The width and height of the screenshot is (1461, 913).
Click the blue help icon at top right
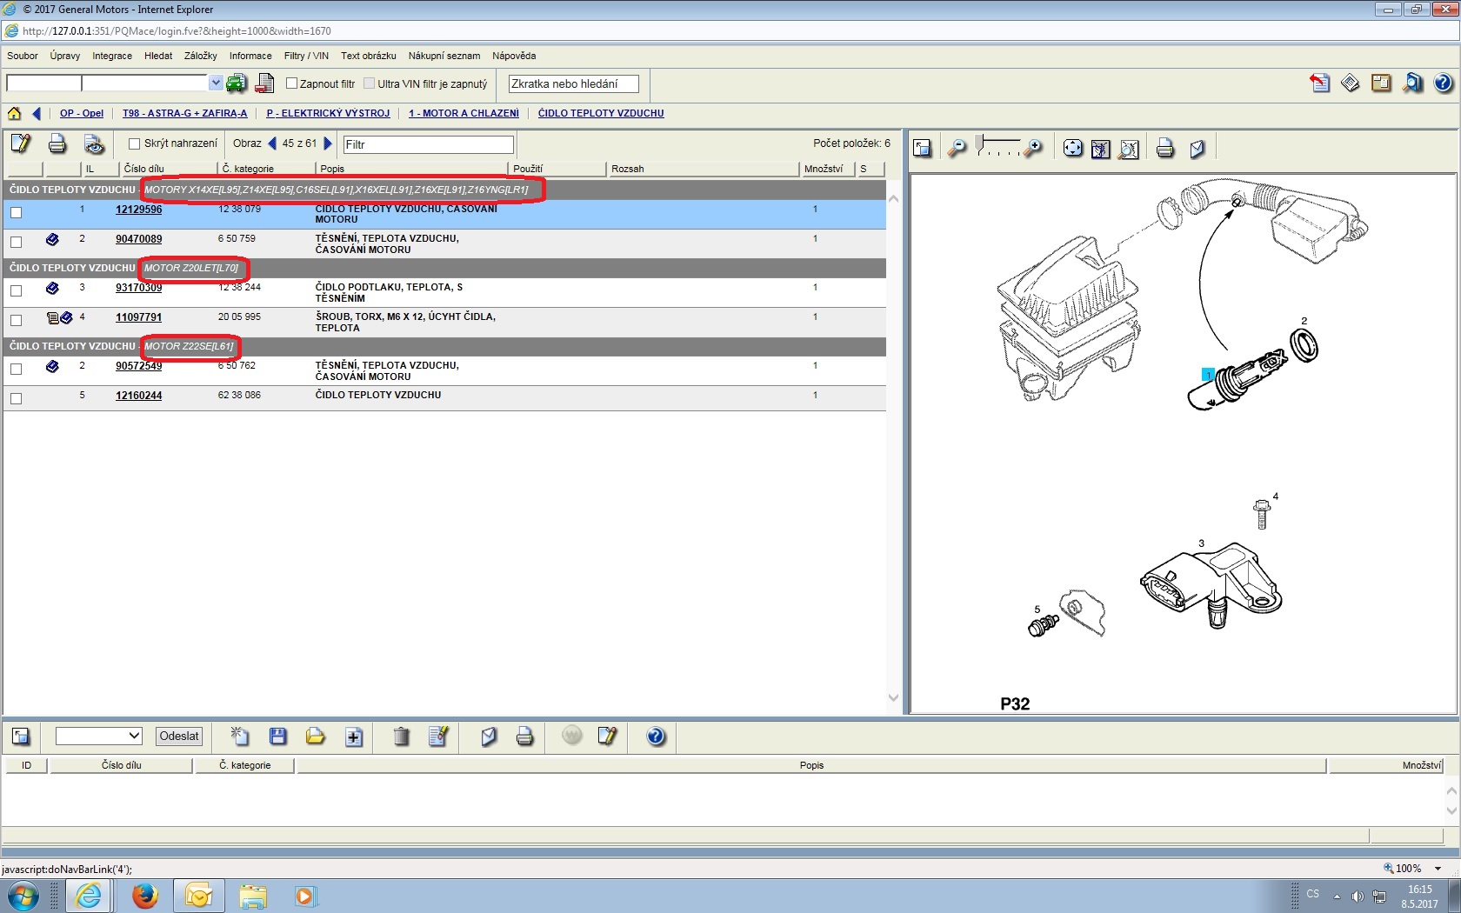1443,83
